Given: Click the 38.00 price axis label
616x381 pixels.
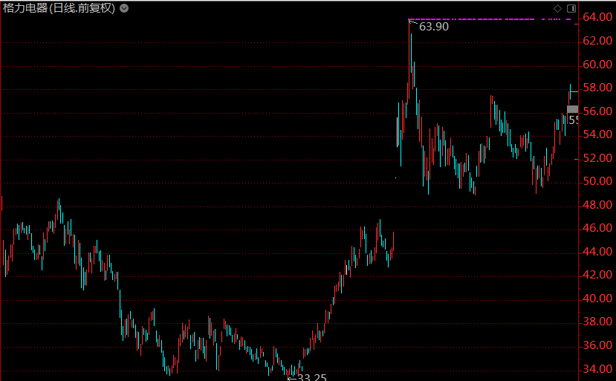Looking at the screenshot, I should coord(597,322).
